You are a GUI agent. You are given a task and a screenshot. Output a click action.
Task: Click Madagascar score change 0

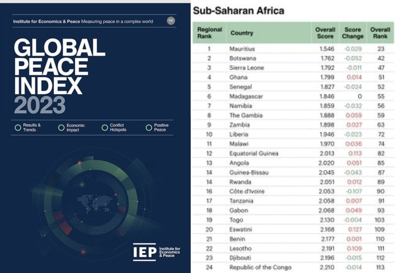point(360,96)
